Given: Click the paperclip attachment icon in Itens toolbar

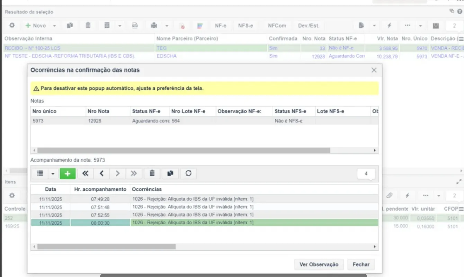Looking at the screenshot, I should [389, 195].
